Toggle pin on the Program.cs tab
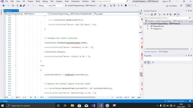The image size is (193, 108). click(x=15, y=11)
